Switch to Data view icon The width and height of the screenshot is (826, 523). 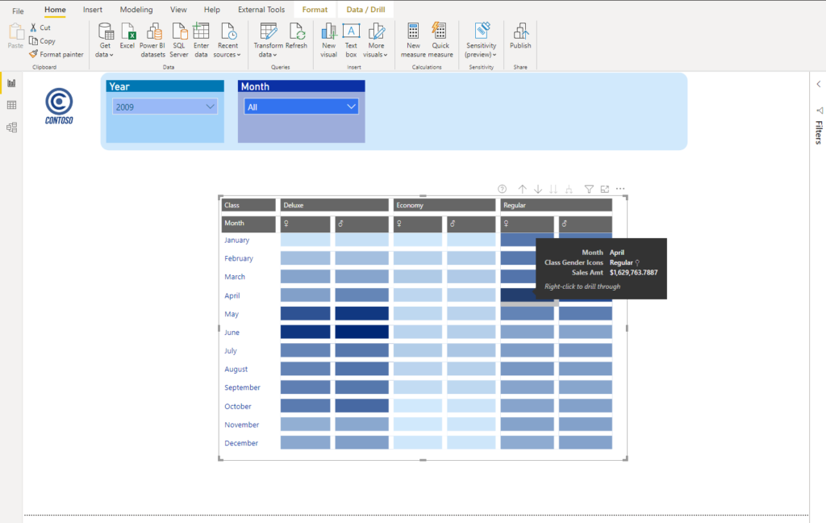point(11,106)
